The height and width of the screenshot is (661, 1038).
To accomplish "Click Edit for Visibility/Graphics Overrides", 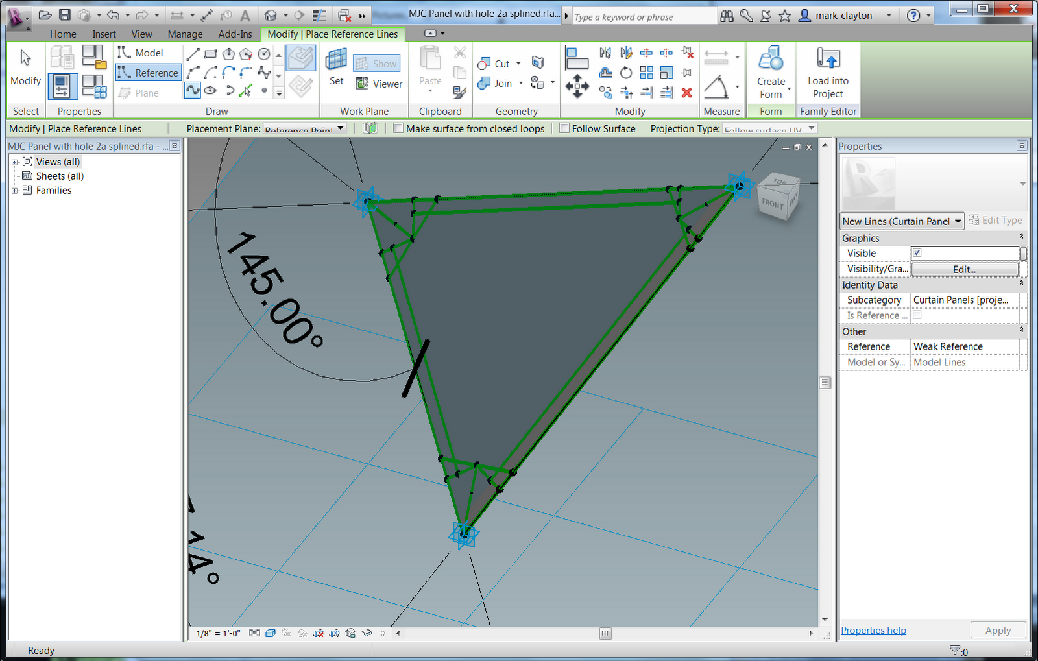I will (963, 269).
